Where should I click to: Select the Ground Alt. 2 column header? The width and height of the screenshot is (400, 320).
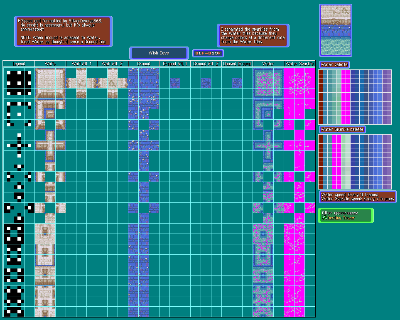pyautogui.click(x=206, y=64)
